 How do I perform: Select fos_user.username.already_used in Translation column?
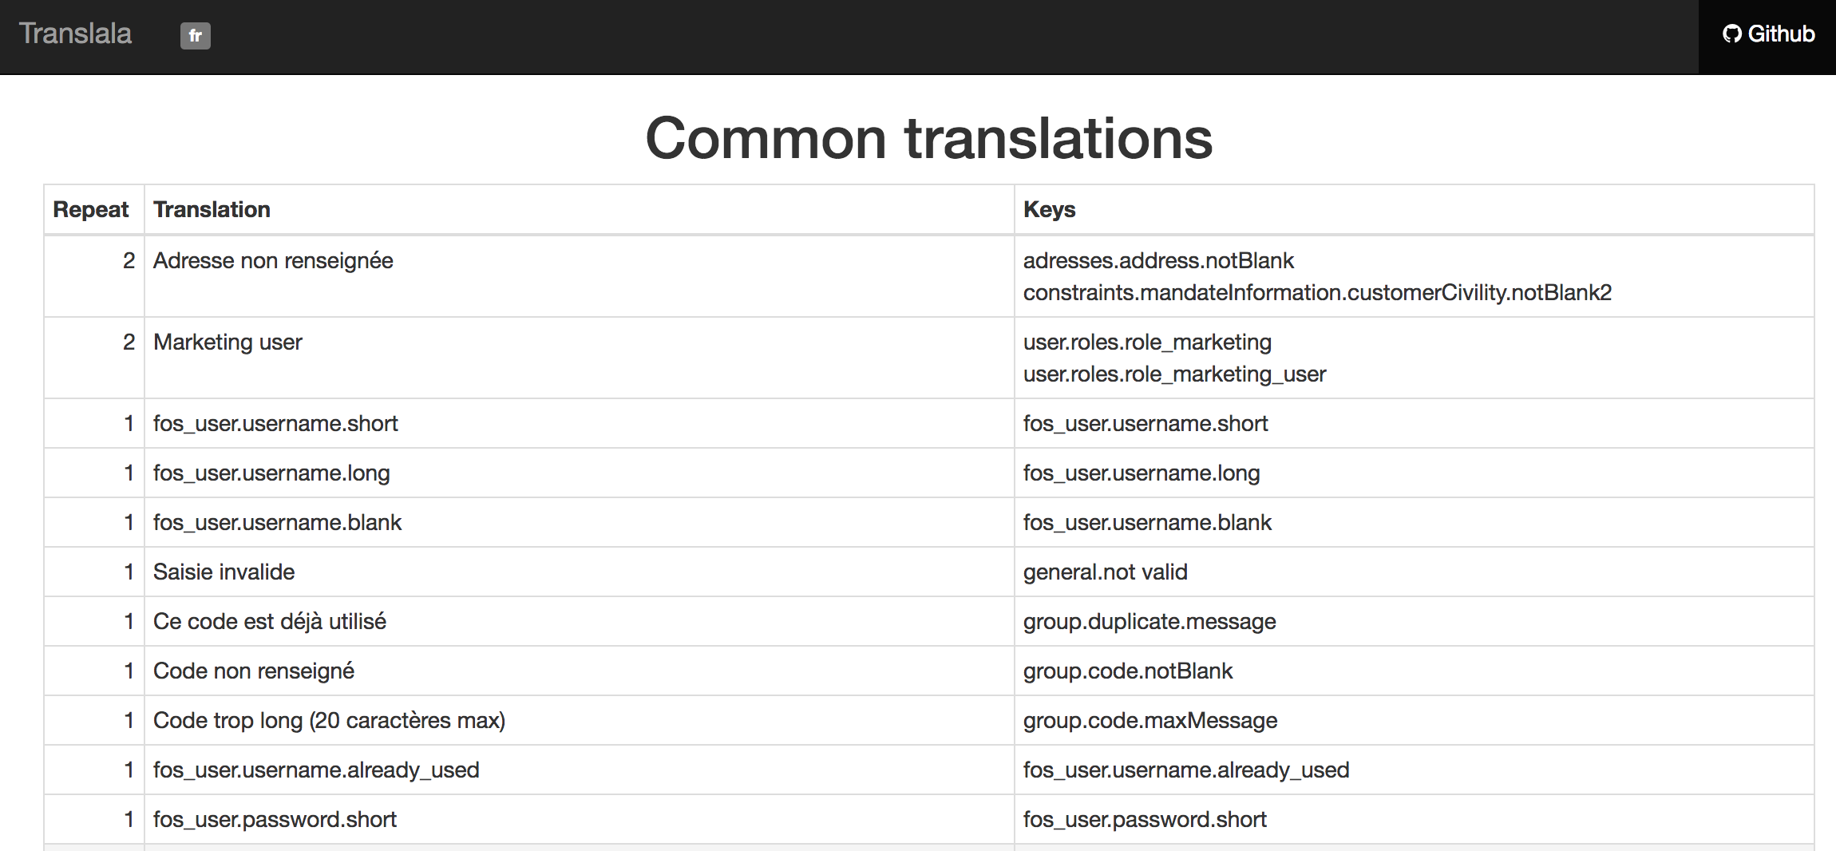(316, 770)
